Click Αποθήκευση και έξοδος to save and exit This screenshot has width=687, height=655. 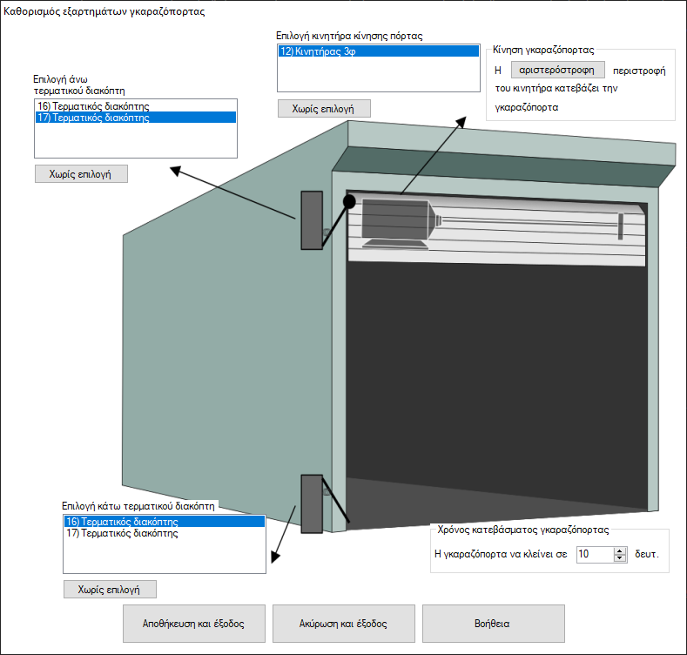coord(192,624)
